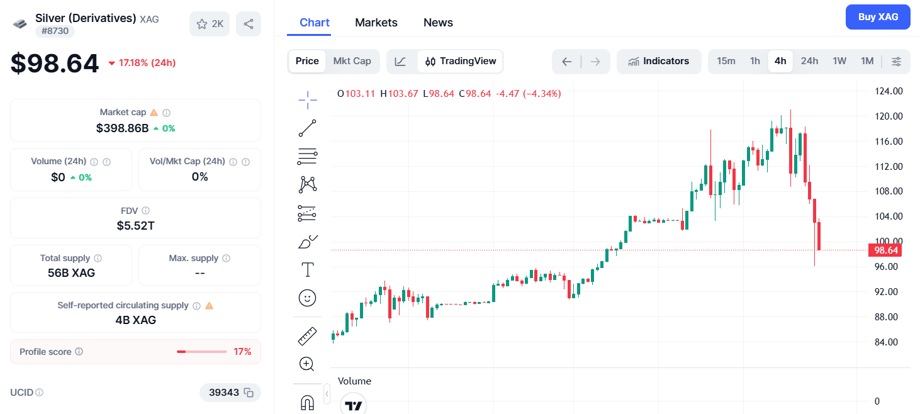Viewport: 920px width, 414px height.
Task: Open the Markets tab
Action: tap(376, 23)
